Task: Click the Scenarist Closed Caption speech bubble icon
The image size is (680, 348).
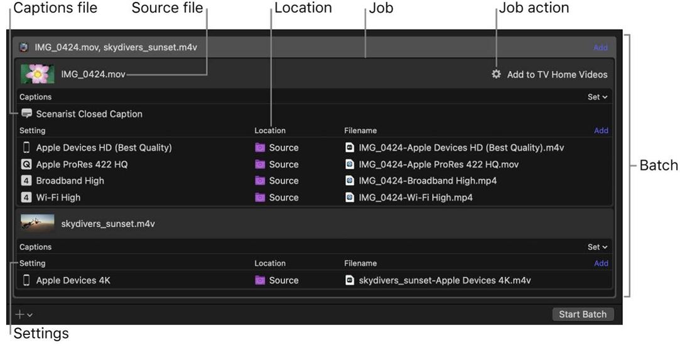Action: 26,113
